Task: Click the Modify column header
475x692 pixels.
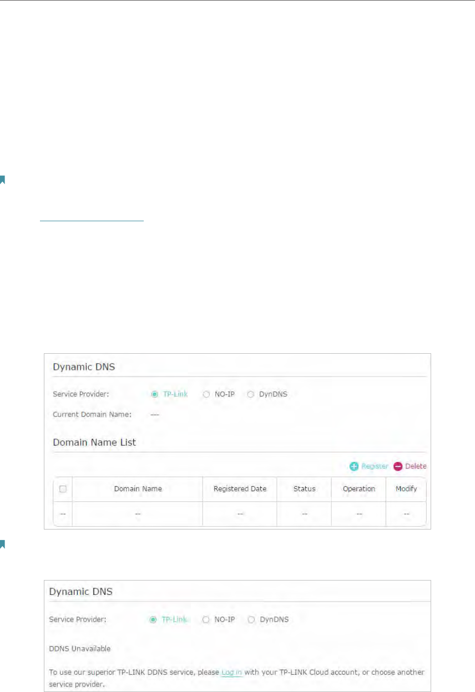Action: [406, 489]
